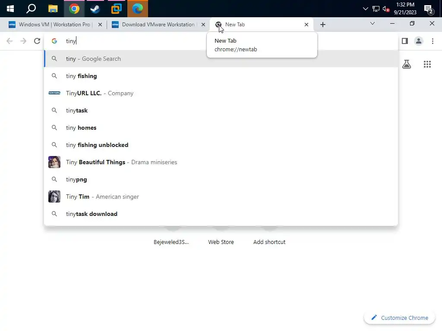Click Tiny Beautiful Things thumbnail

(x=54, y=162)
